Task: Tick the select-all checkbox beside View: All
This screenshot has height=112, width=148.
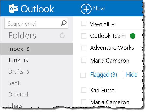Action: tap(84, 23)
